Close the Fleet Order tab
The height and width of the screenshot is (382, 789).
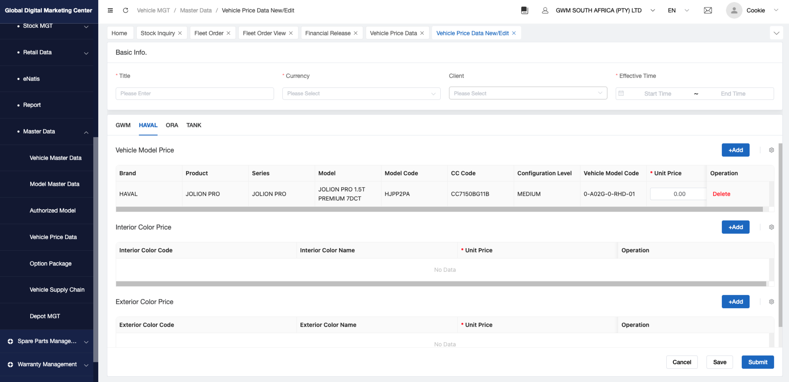(x=228, y=33)
